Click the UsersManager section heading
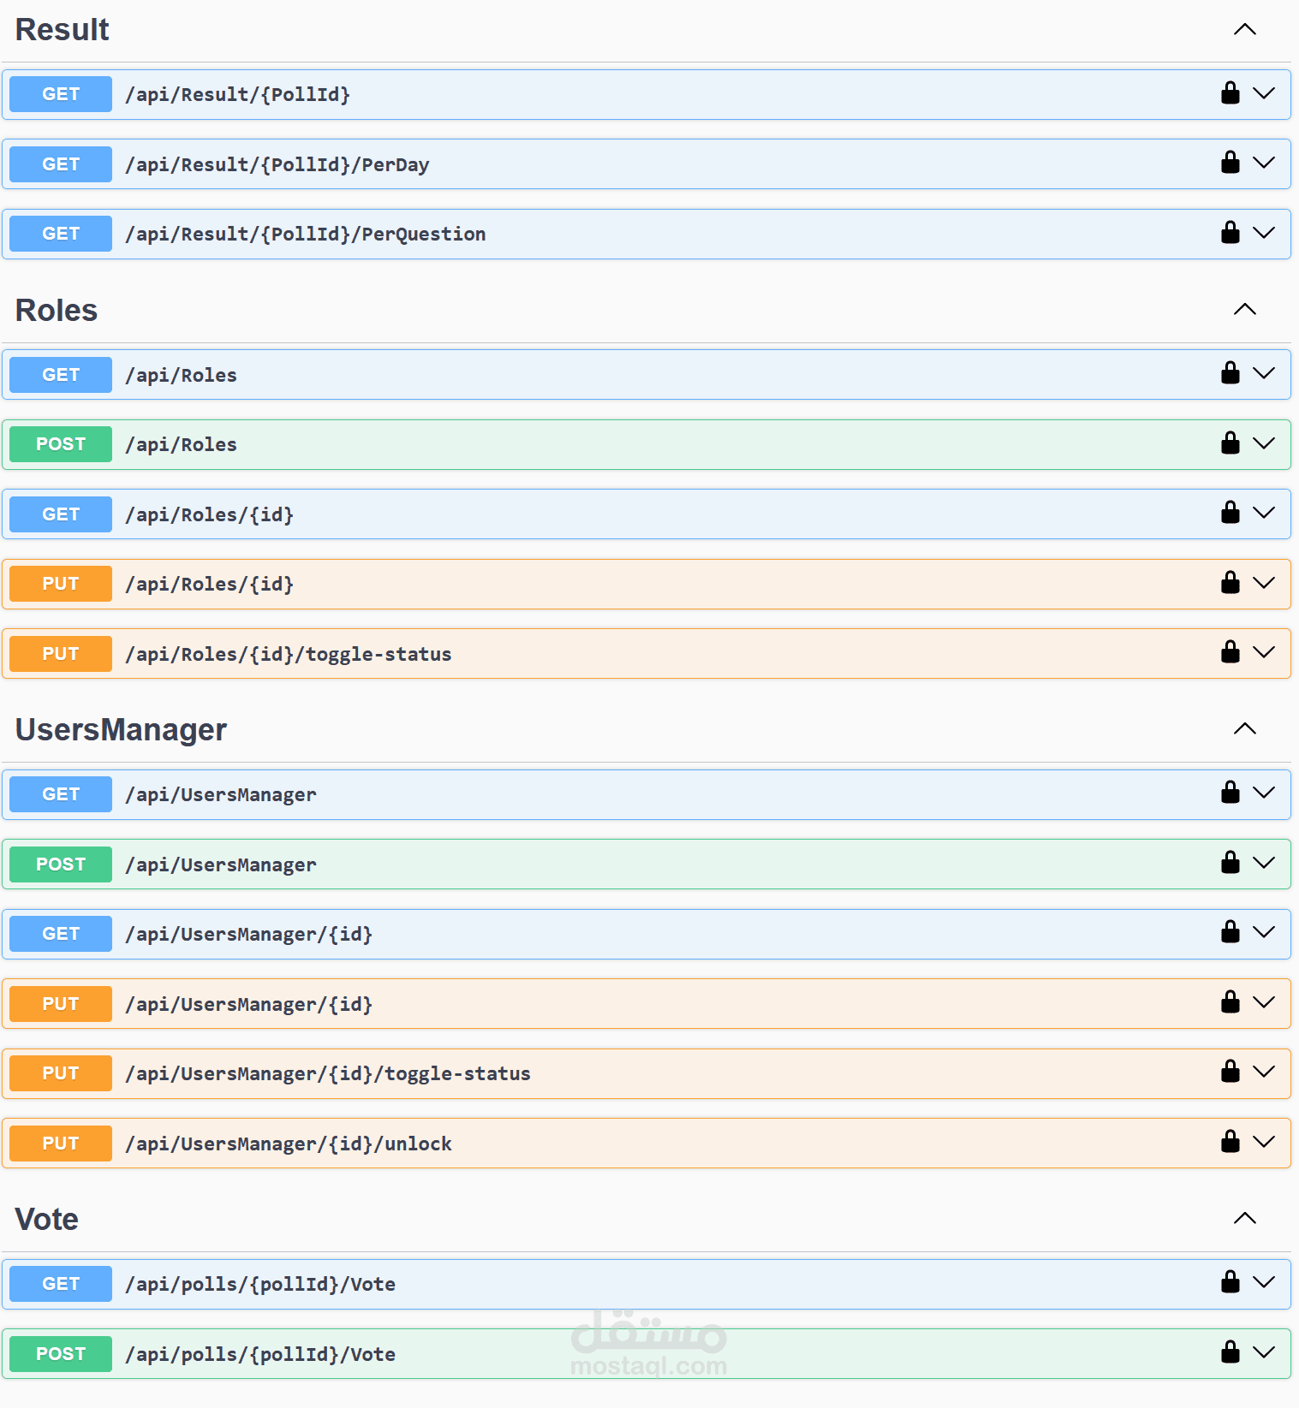Viewport: 1299px width, 1408px height. pyautogui.click(x=121, y=730)
